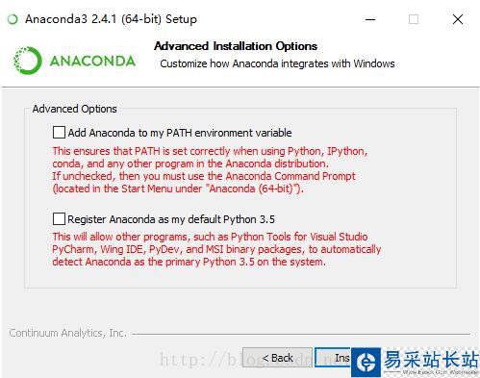Click the Advanced Options group label
480x378 pixels.
pos(74,109)
